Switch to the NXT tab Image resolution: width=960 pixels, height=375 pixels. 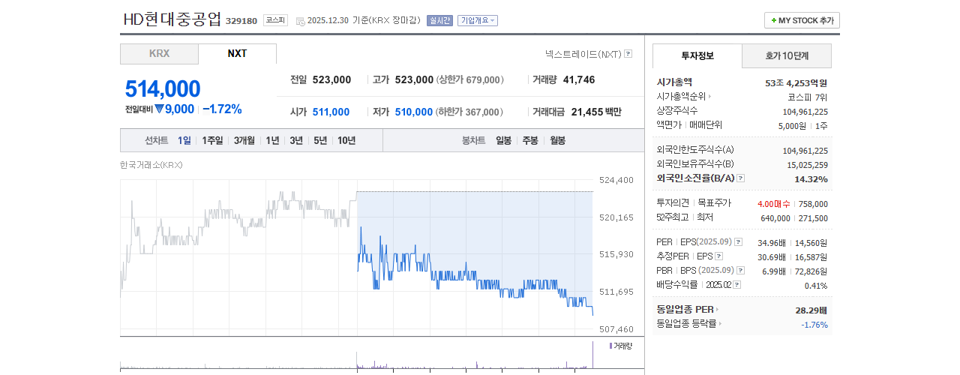(x=237, y=54)
